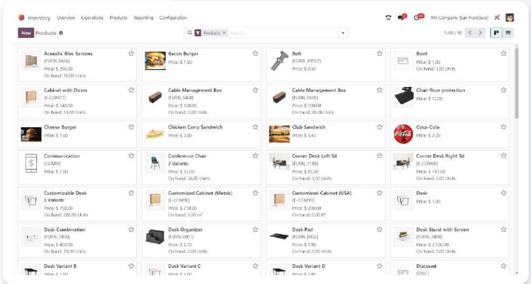Favorite the Conference Chair product
Viewport: 531px width, 284px height.
[255, 155]
